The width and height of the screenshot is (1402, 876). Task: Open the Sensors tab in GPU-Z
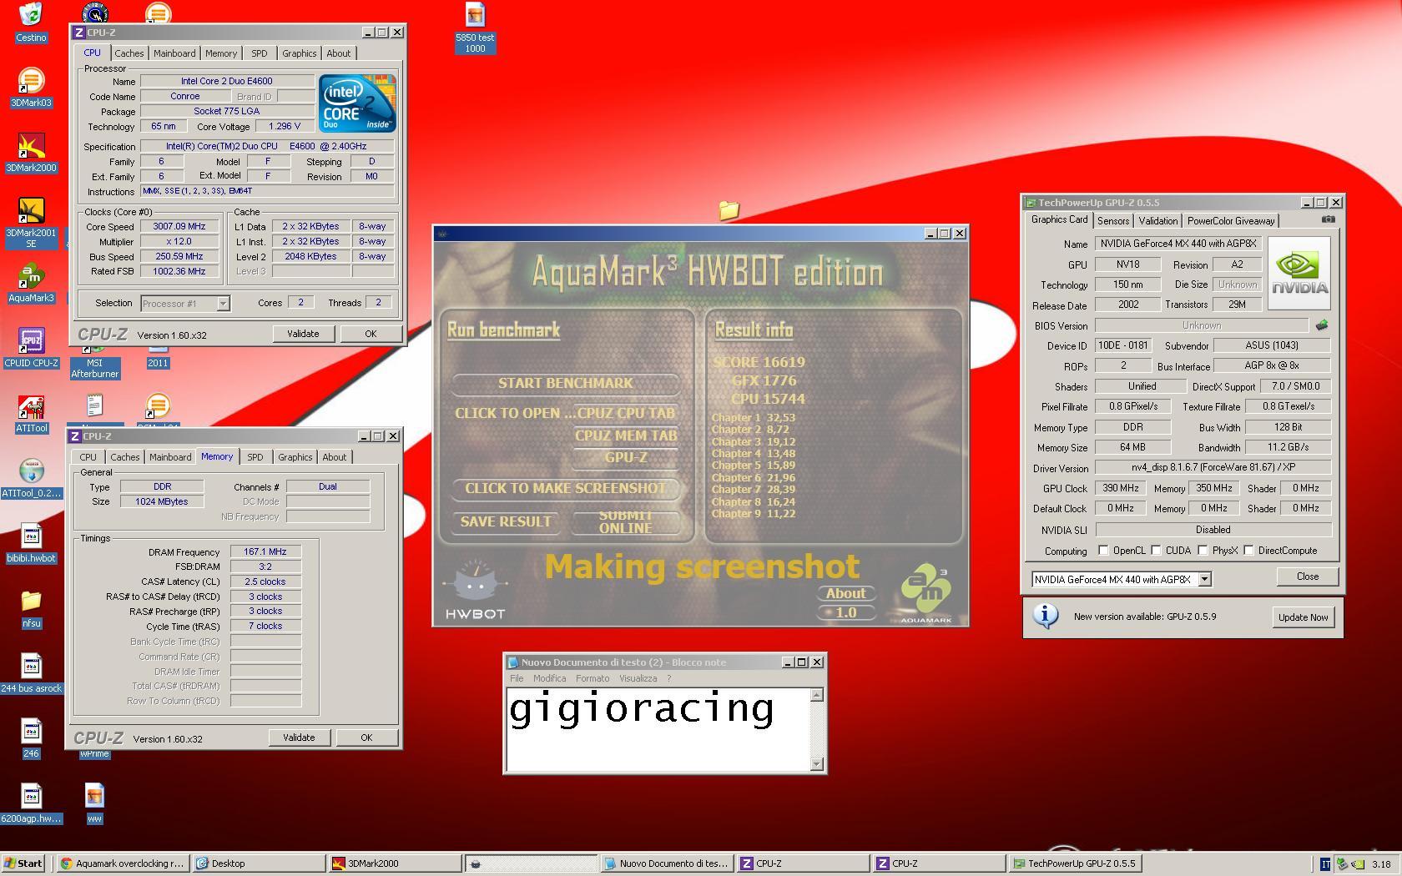tap(1113, 221)
